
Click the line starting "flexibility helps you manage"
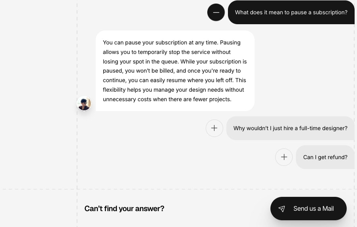click(x=173, y=90)
